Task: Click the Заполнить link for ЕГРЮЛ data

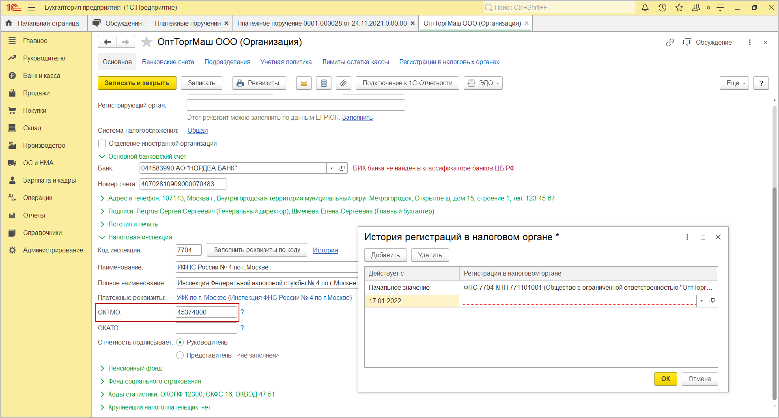Action: point(357,117)
